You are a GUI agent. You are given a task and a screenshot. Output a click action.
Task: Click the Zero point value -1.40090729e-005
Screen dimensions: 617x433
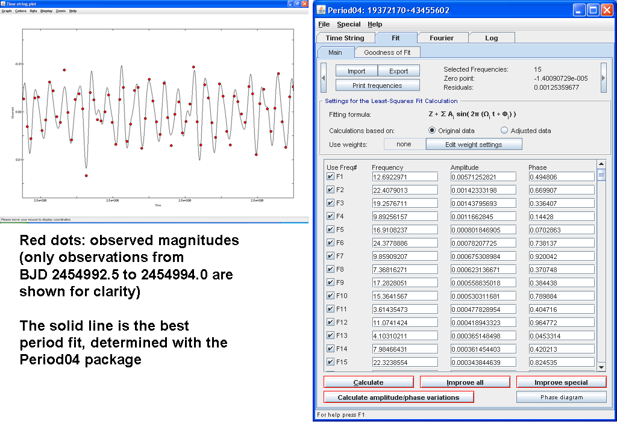561,78
